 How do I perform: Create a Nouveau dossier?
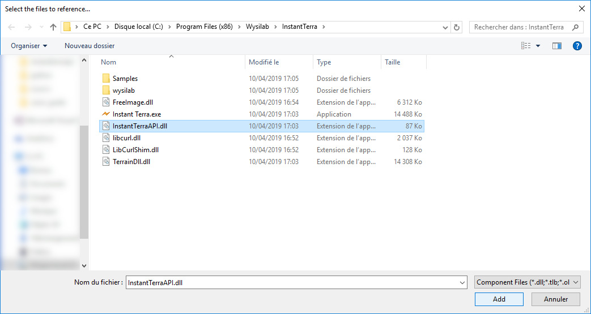[90, 46]
